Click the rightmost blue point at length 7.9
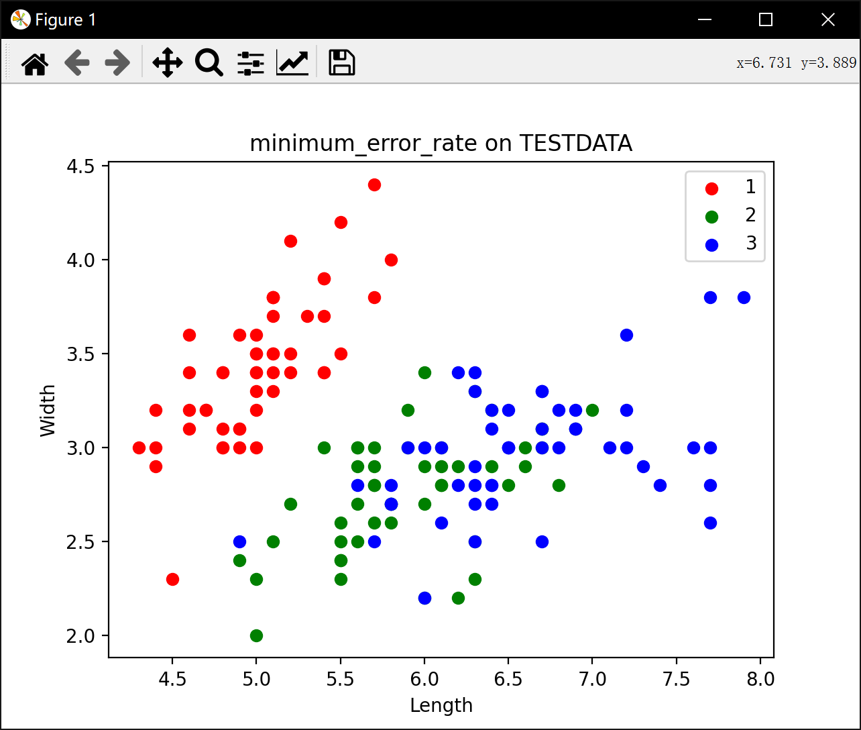 coord(744,297)
